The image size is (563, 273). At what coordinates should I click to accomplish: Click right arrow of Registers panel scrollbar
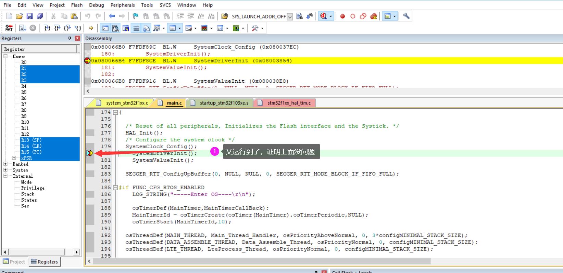77,252
